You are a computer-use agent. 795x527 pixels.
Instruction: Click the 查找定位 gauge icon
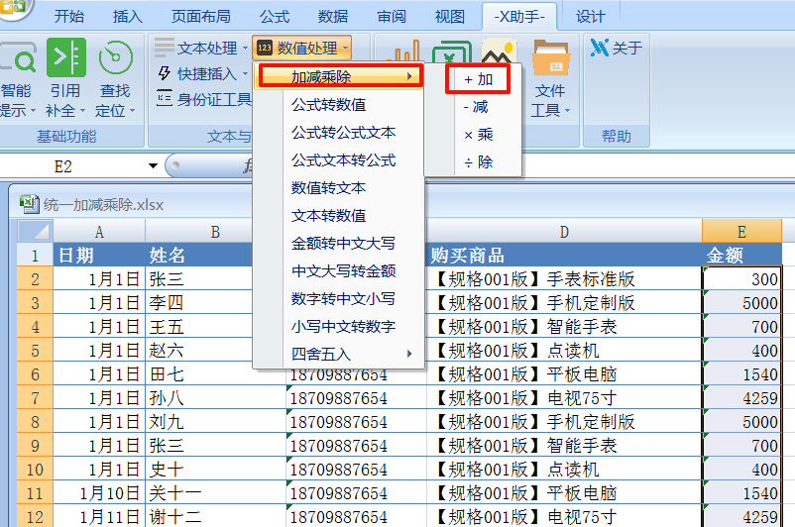pyautogui.click(x=115, y=57)
